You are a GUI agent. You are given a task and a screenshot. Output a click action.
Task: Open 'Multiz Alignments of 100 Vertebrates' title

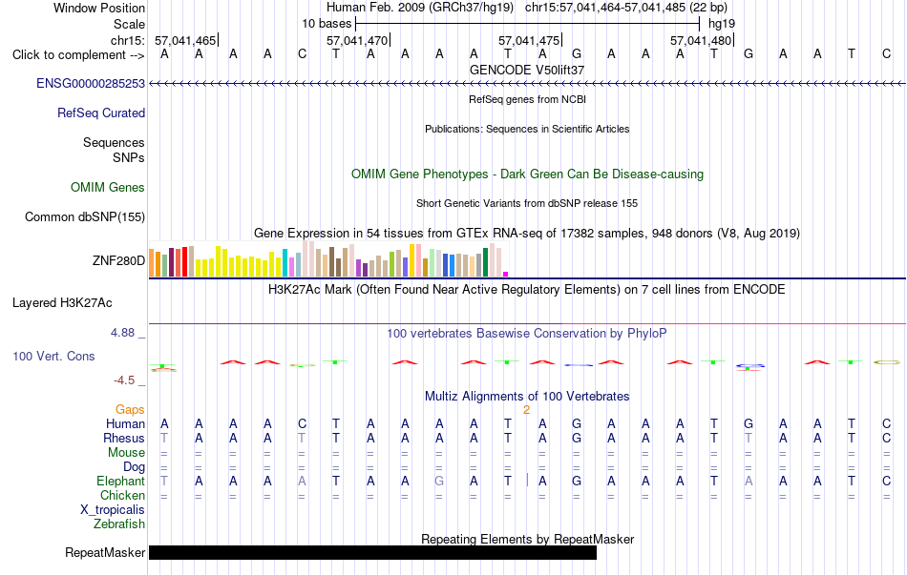527,397
